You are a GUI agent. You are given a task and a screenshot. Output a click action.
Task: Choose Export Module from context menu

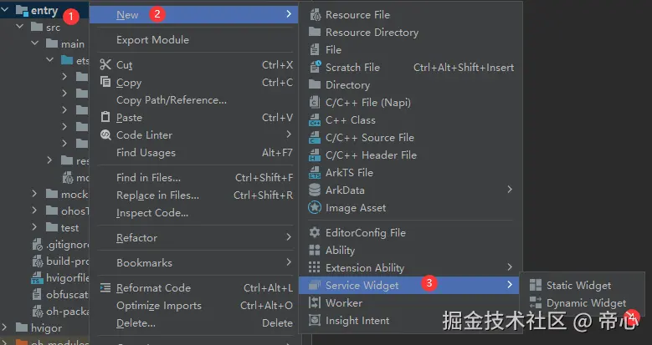pos(152,39)
